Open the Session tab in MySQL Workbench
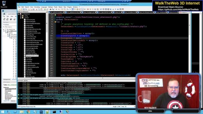This screenshot has height=114, width=203. 13,101
